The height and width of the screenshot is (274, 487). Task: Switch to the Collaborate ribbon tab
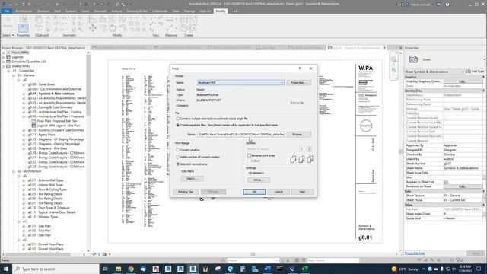pos(160,11)
